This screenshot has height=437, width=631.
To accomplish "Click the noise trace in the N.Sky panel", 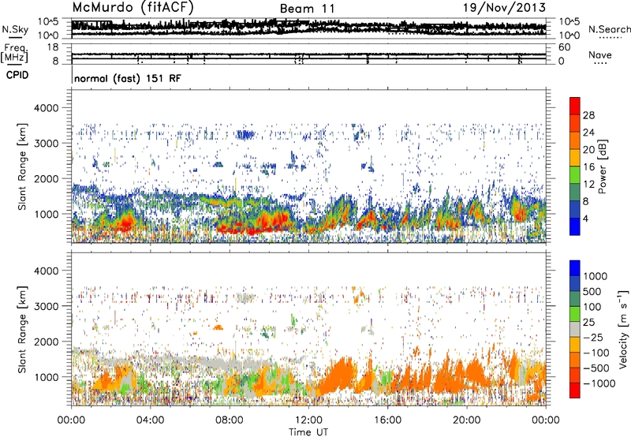I will point(308,28).
